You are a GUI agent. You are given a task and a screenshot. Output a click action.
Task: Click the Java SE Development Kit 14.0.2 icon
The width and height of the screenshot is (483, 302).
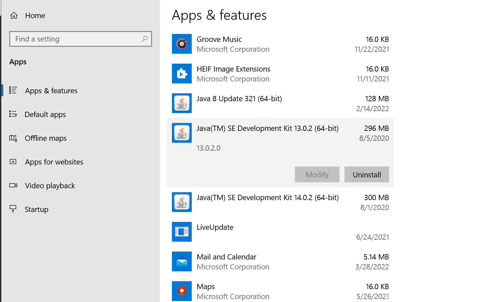click(181, 202)
